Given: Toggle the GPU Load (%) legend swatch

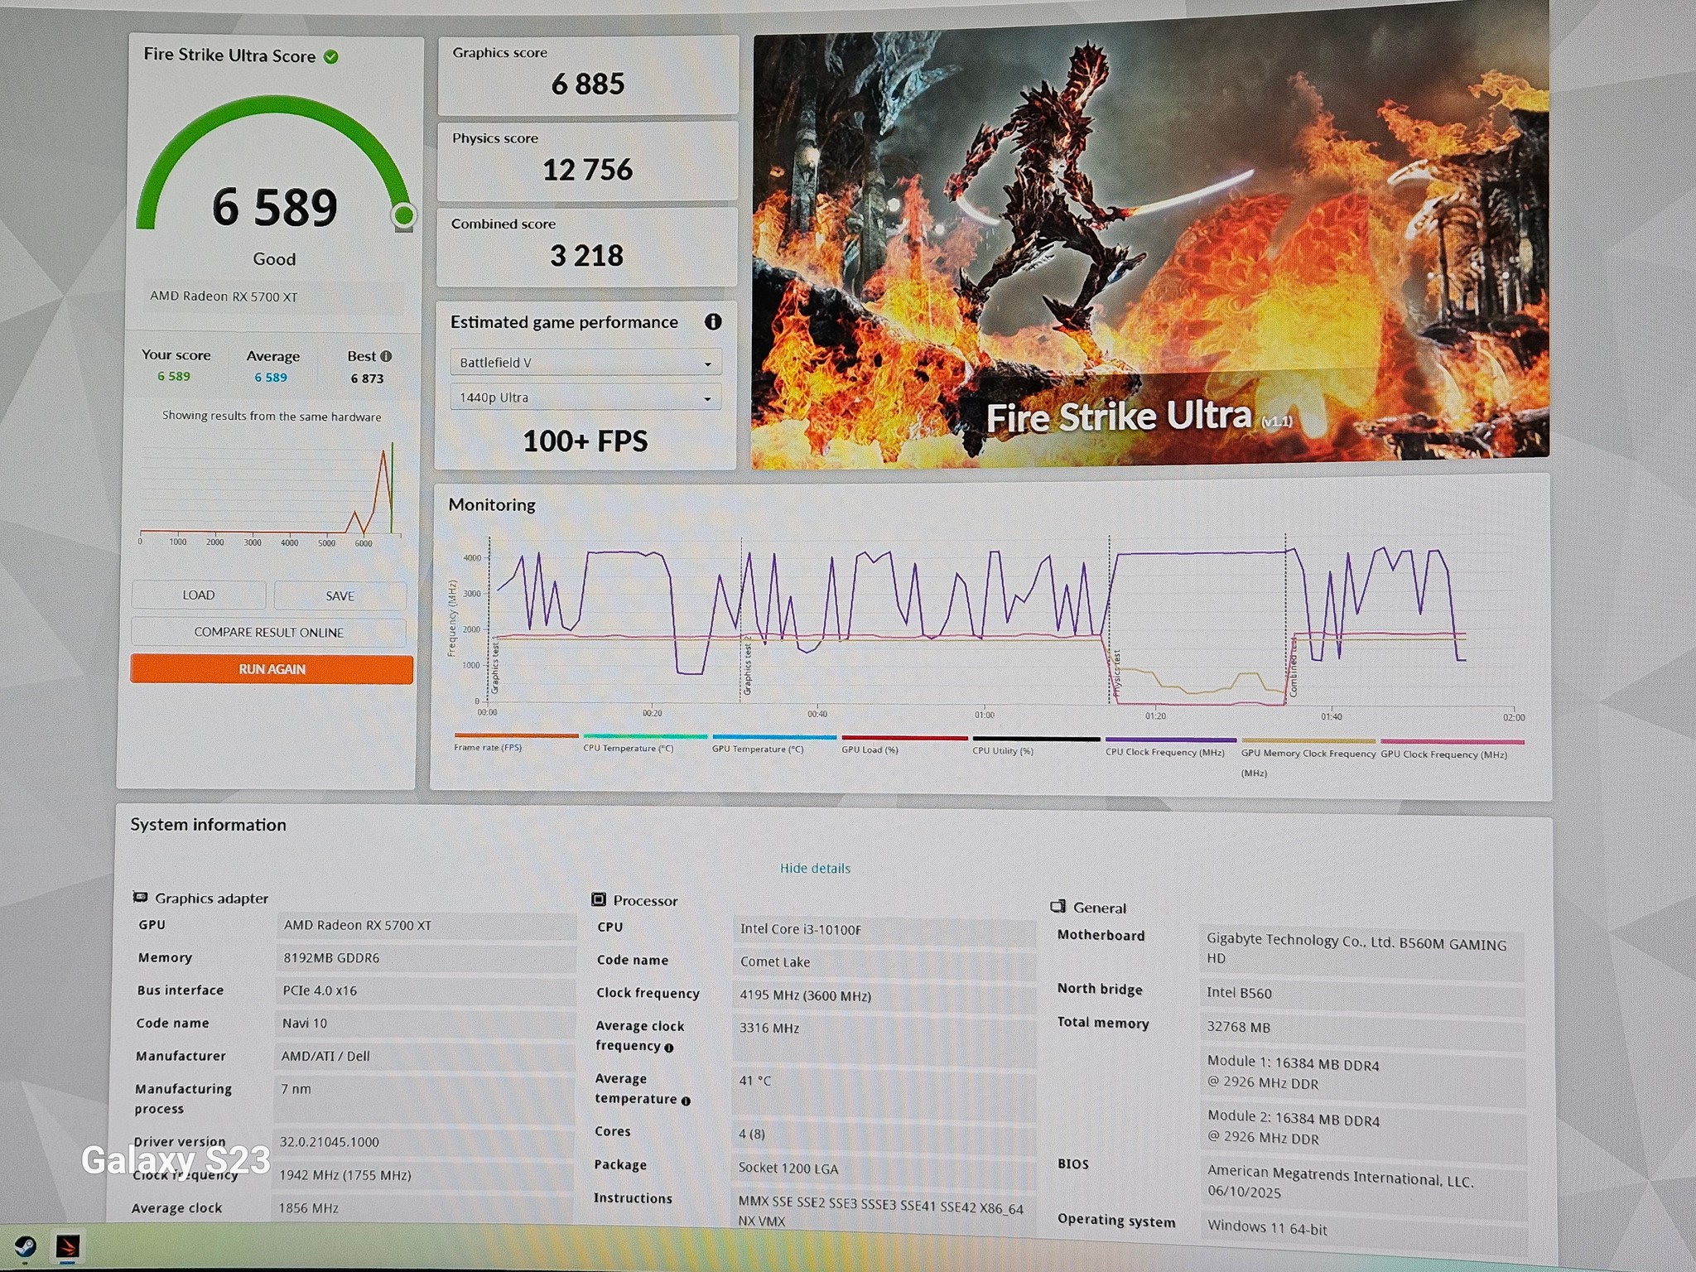Looking at the screenshot, I should (x=904, y=738).
